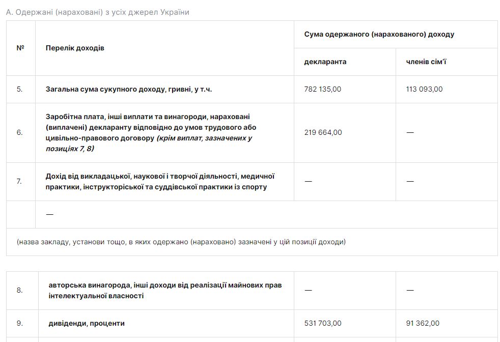500x342 pixels.
Task: Click the "Перелік доходів" column header
Action: coord(75,48)
